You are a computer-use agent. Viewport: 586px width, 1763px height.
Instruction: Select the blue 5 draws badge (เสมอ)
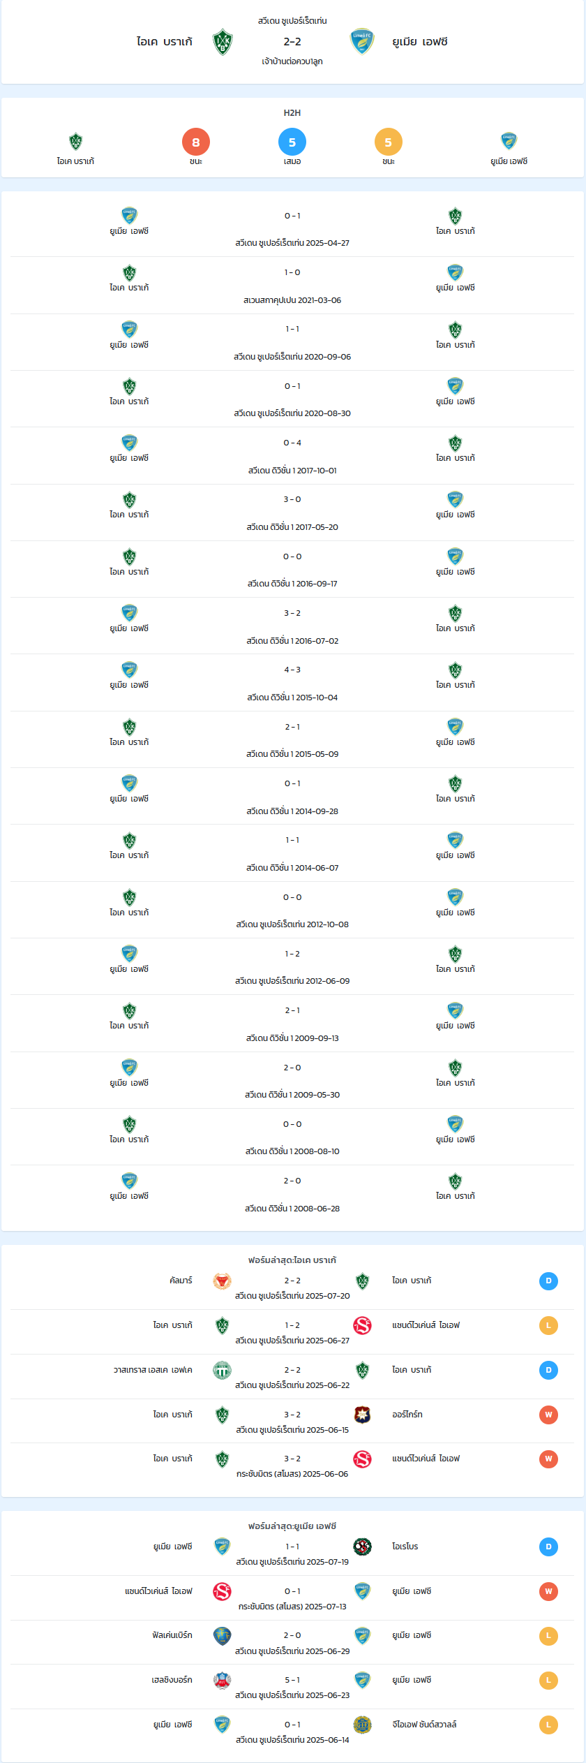[292, 142]
